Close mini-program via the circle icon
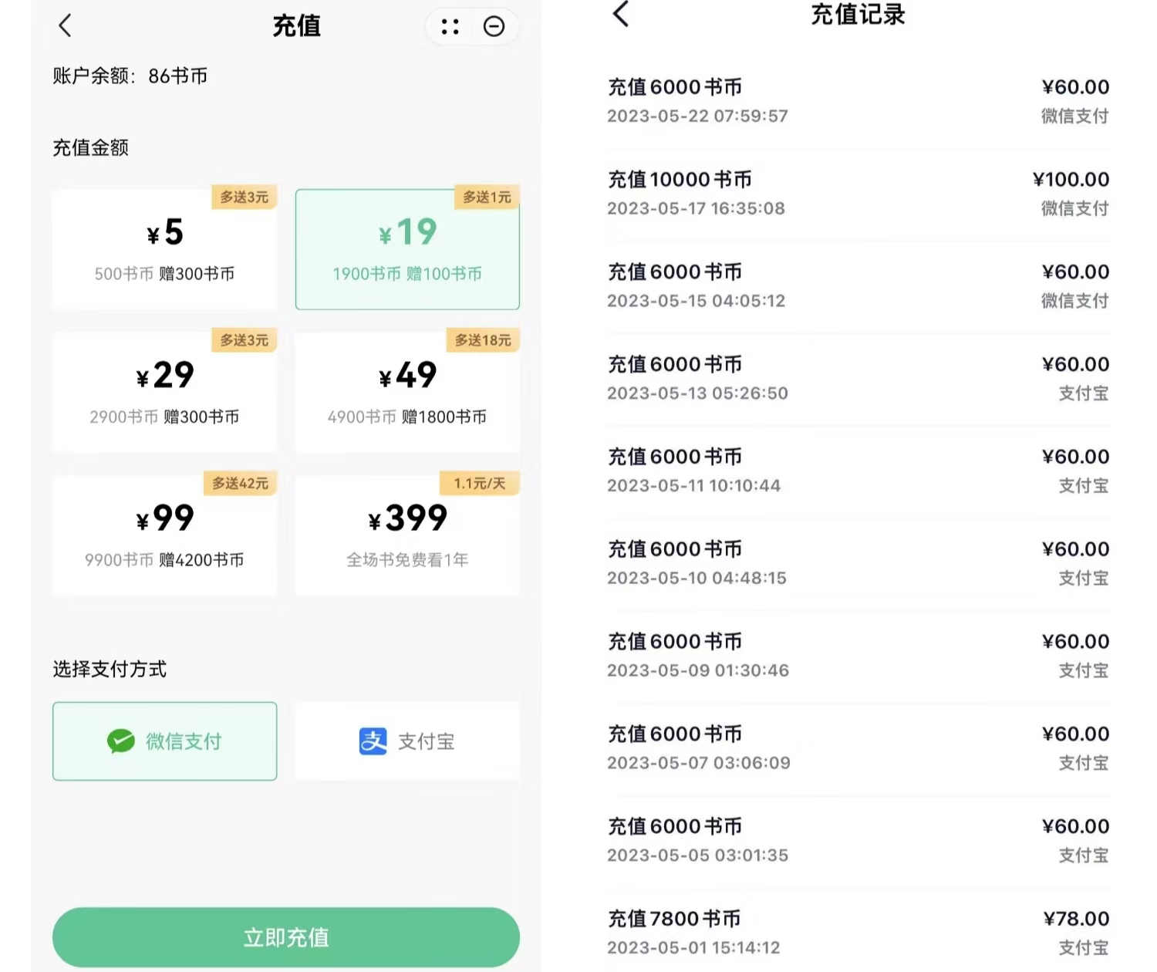The image size is (1157, 972). click(494, 27)
